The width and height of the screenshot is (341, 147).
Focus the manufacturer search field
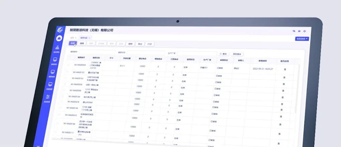coord(197,53)
